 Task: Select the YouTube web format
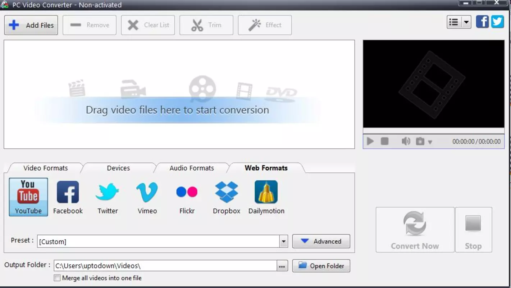[x=28, y=197]
